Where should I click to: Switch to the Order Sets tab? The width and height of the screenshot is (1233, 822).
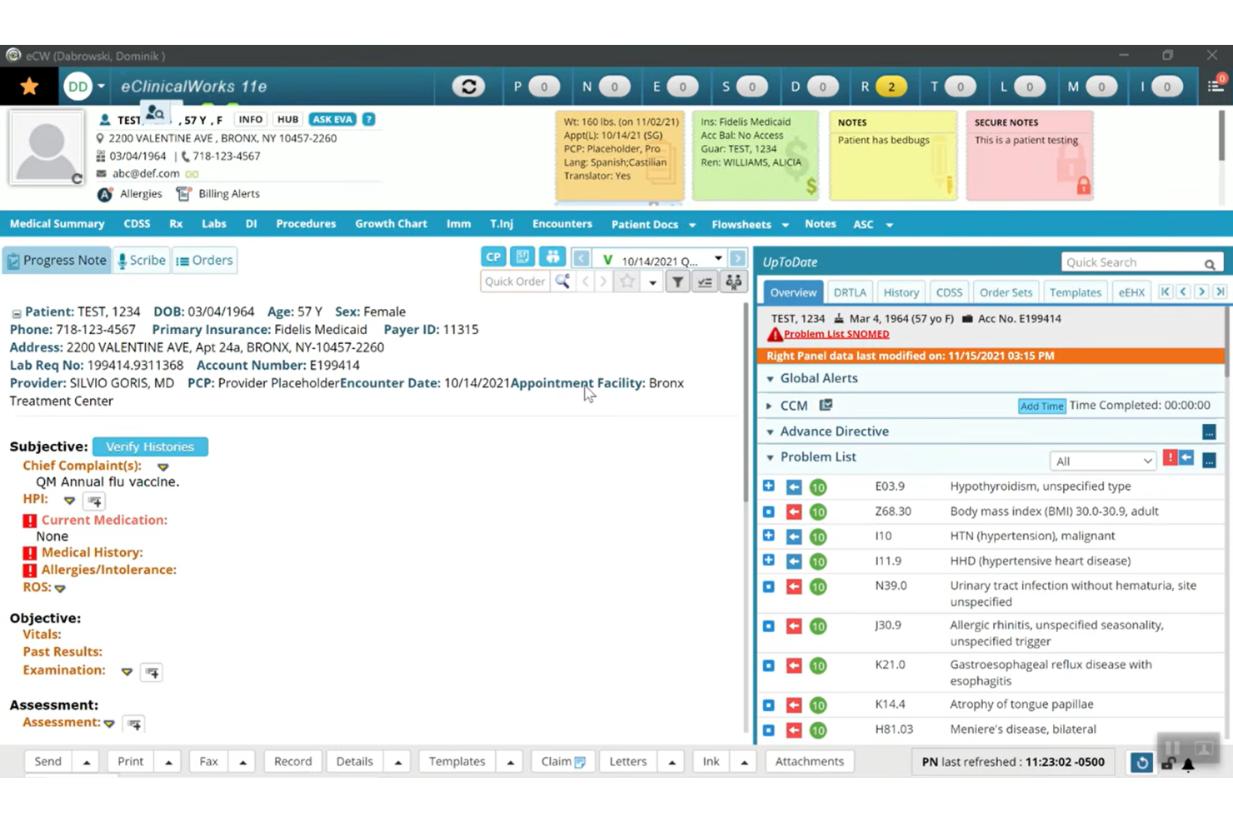(1006, 292)
